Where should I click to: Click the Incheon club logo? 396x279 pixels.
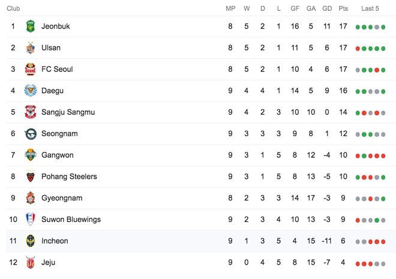coord(31,241)
